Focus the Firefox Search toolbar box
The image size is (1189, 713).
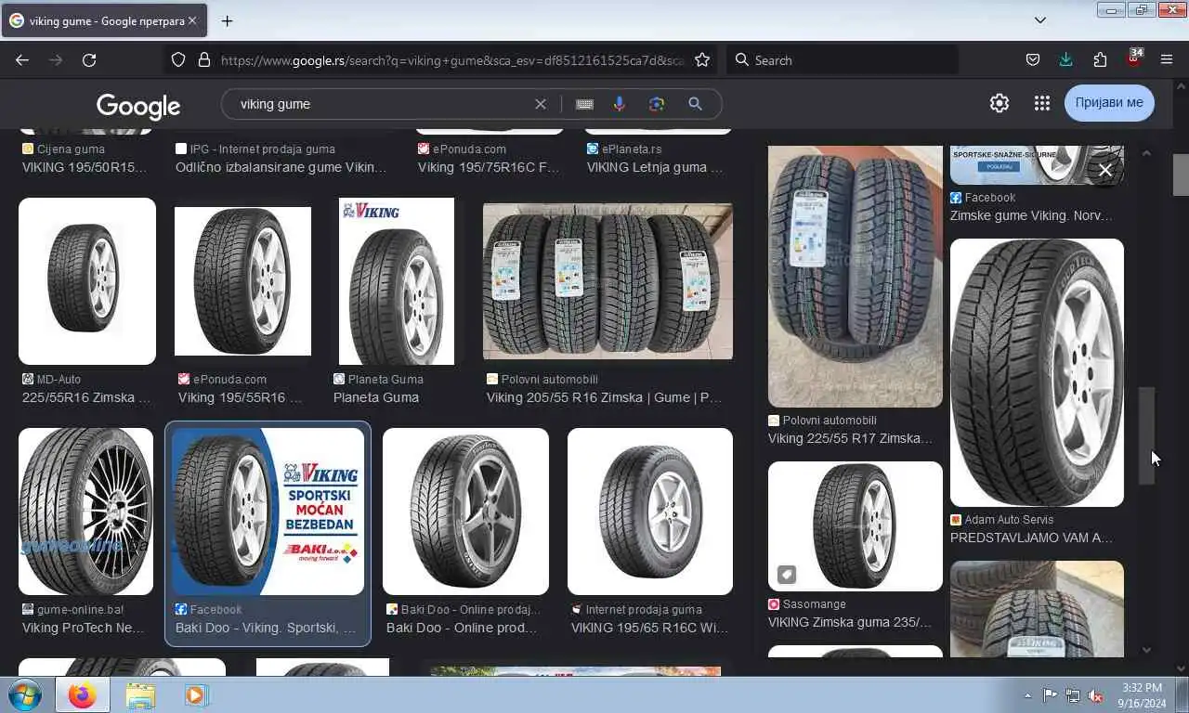(x=842, y=60)
